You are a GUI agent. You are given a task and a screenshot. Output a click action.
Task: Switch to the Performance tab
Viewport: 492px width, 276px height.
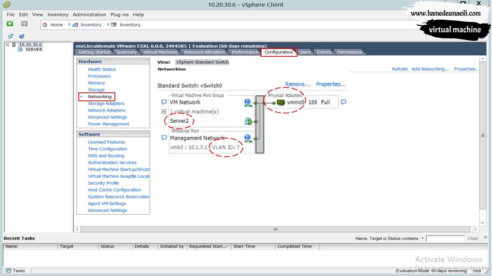[x=245, y=52]
